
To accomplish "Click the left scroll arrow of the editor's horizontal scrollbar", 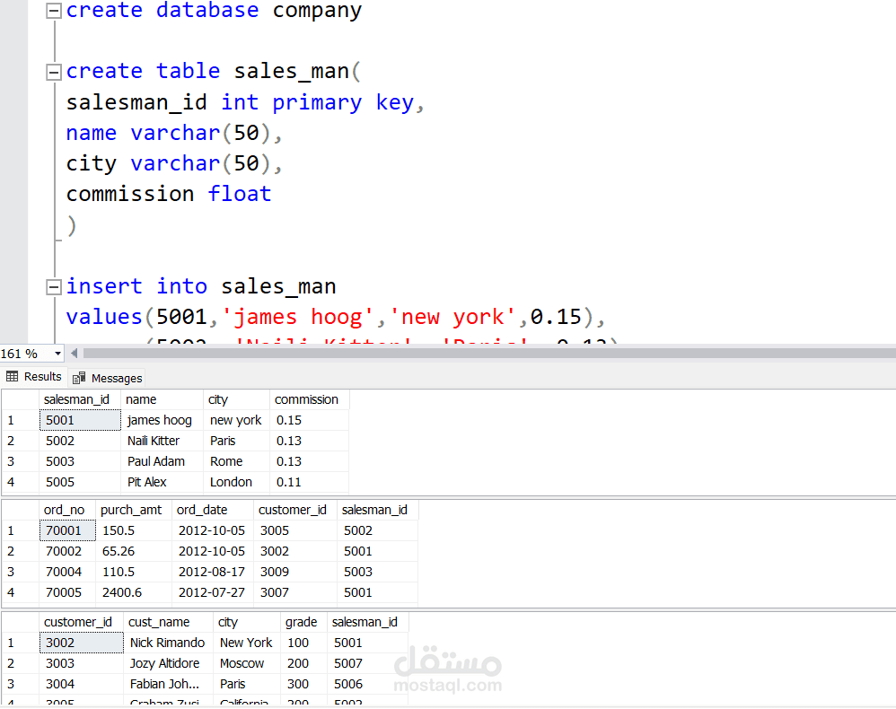I will click(75, 354).
